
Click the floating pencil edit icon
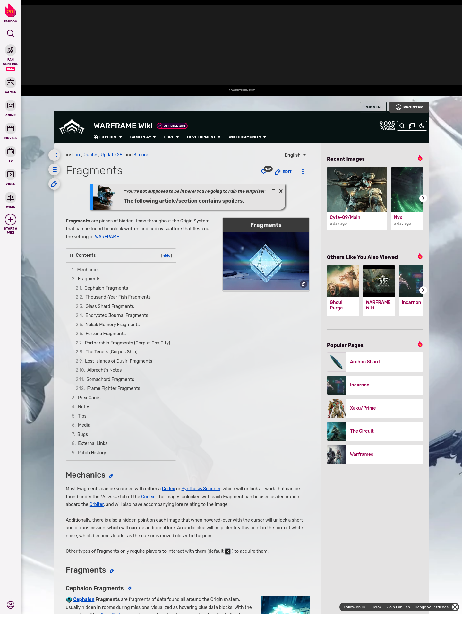[54, 184]
